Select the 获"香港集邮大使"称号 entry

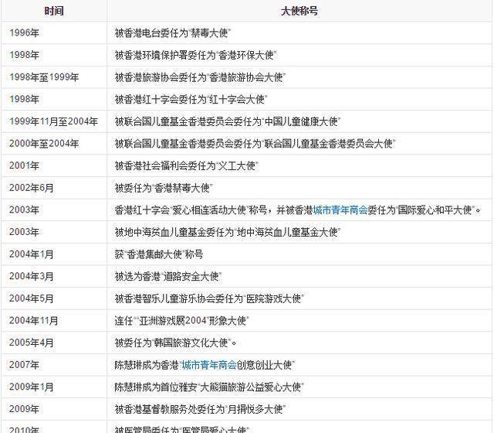[159, 254]
